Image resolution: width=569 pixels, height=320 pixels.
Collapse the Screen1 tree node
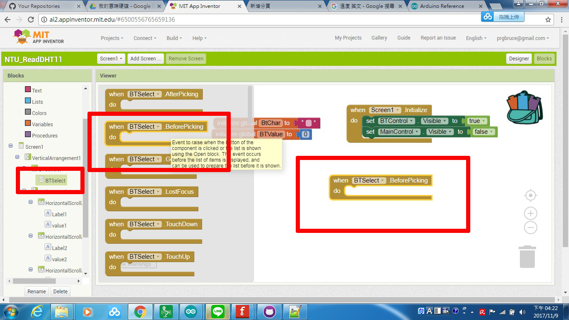tap(10, 146)
